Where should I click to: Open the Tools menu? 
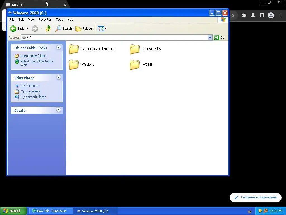59,20
